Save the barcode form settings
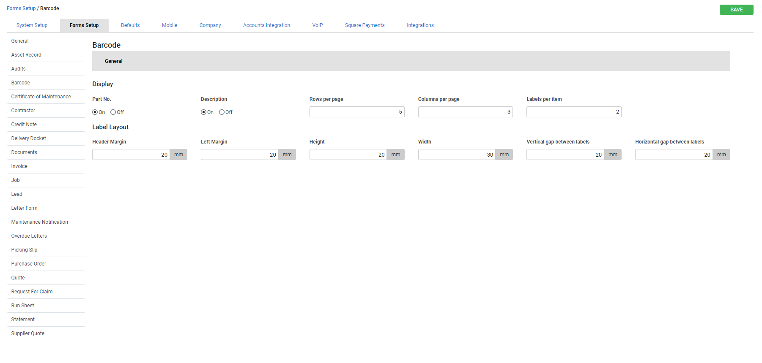 (736, 10)
